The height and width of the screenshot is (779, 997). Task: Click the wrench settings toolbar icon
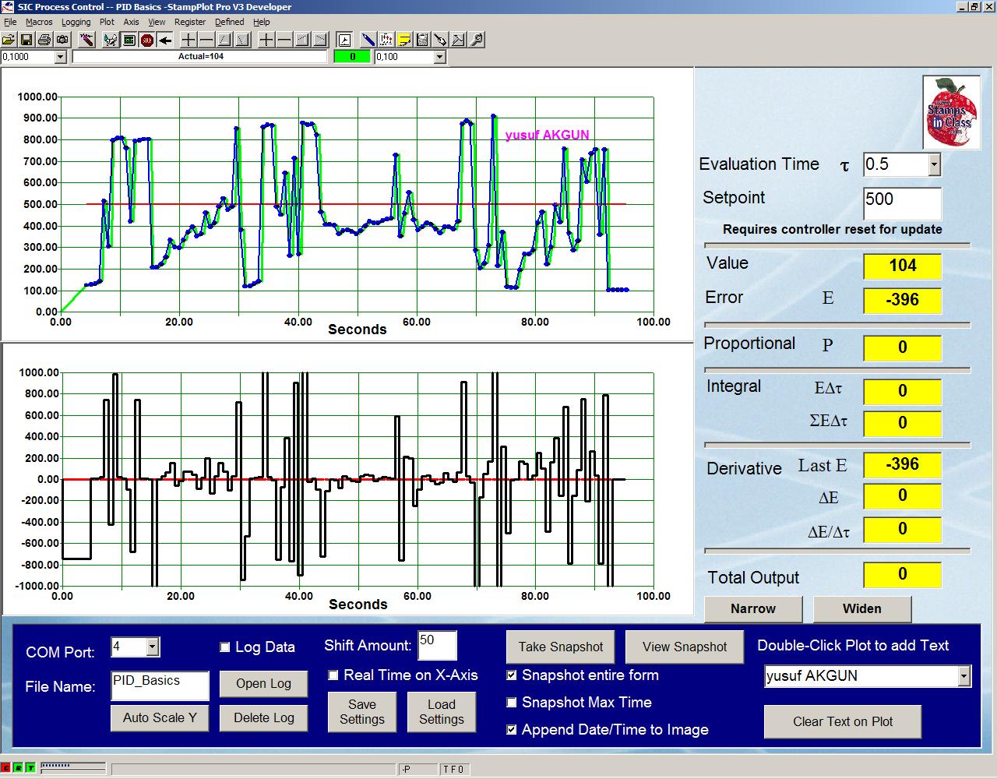476,39
